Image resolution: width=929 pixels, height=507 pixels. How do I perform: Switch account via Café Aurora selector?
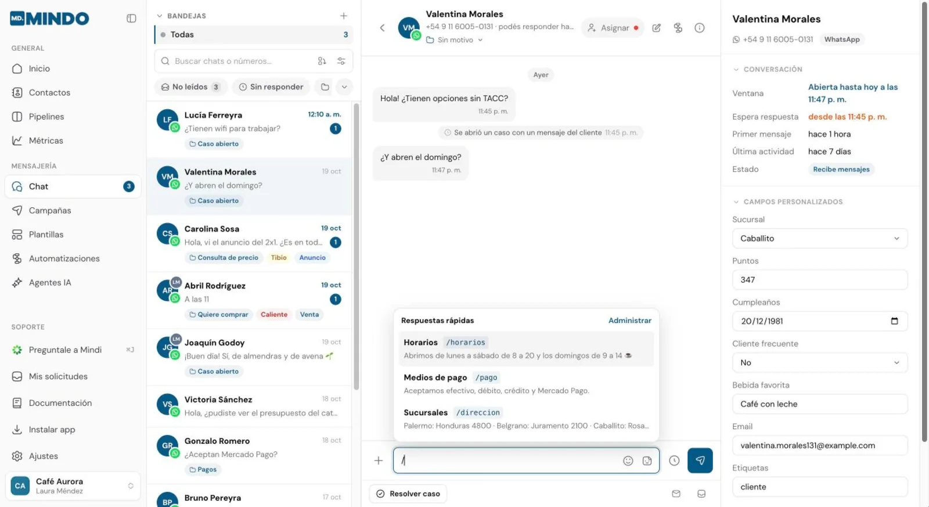(x=73, y=486)
